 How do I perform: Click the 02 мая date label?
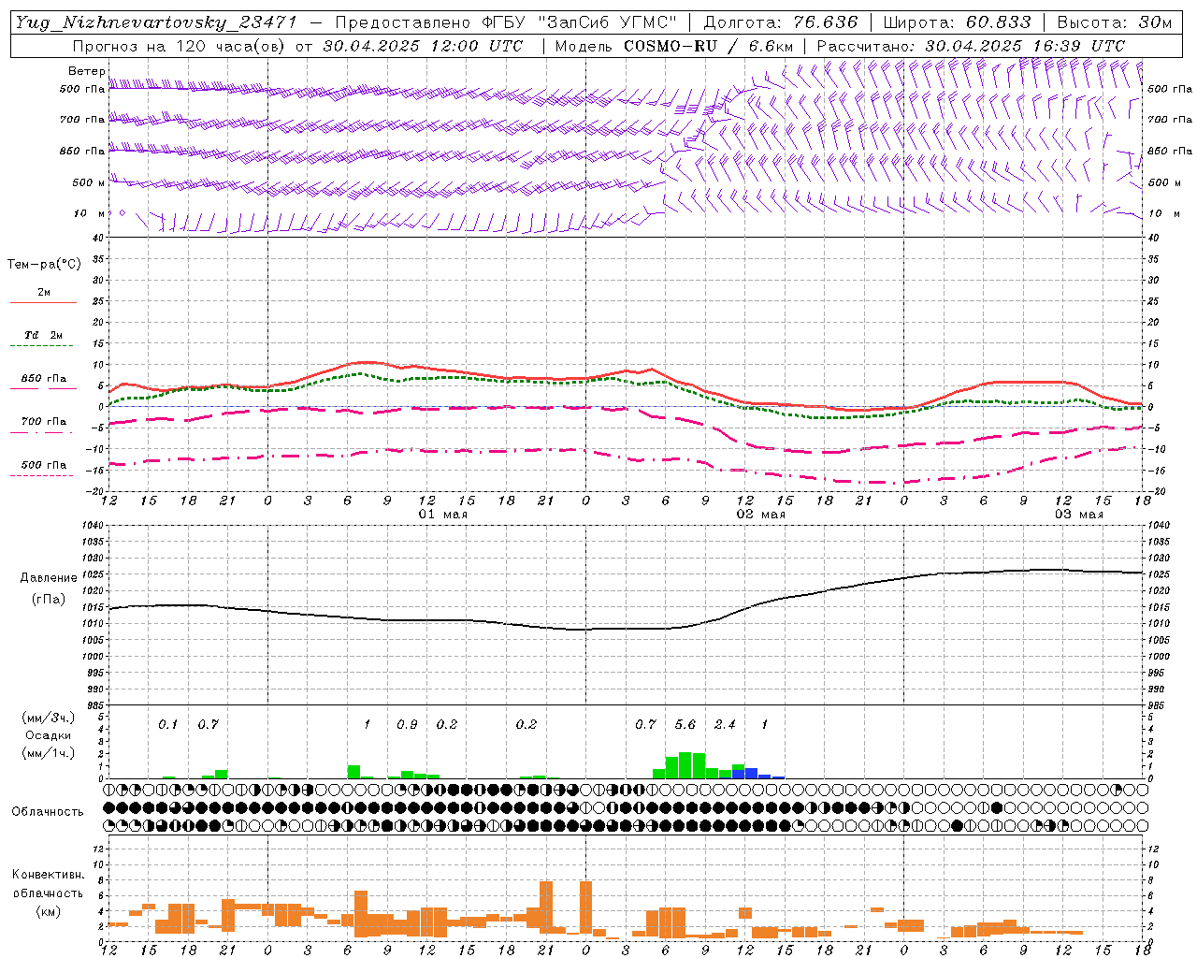pos(760,515)
